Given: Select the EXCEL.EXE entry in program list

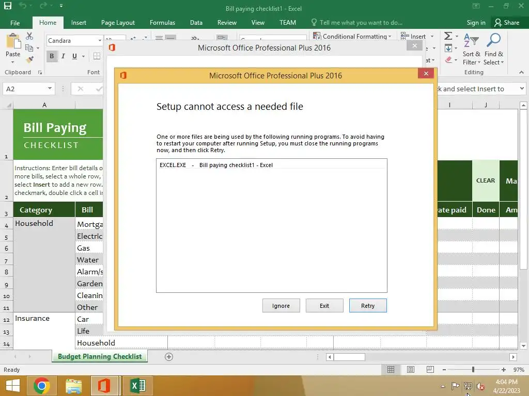Looking at the screenshot, I should 272,165.
